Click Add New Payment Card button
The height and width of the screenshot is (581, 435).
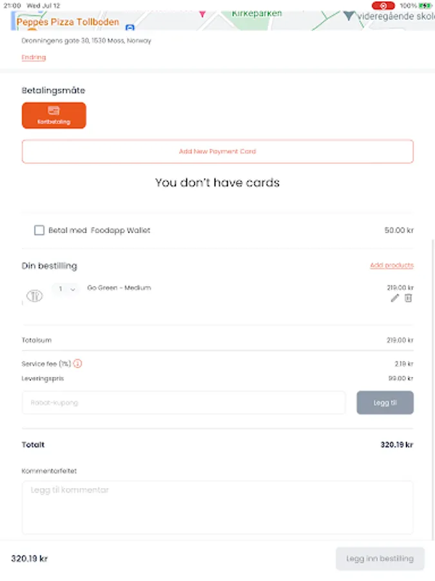[218, 151]
